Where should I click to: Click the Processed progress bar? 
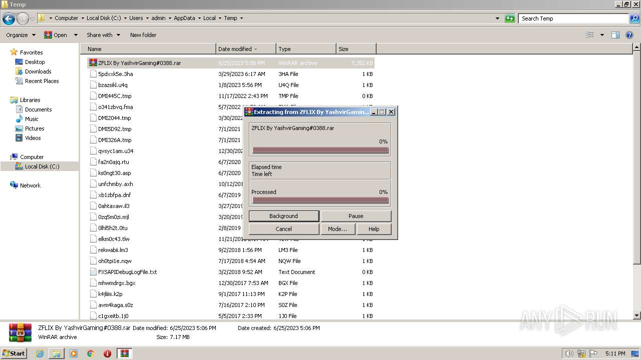(x=320, y=200)
